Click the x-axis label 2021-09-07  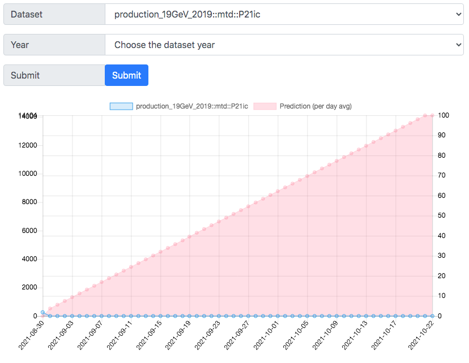point(90,335)
